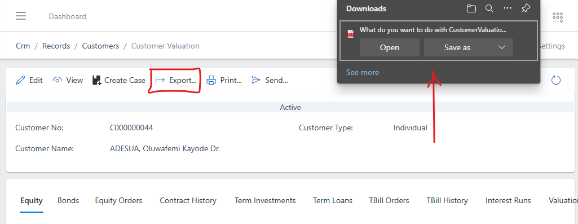
Task: Click customer number C000000044
Action: tap(131, 128)
